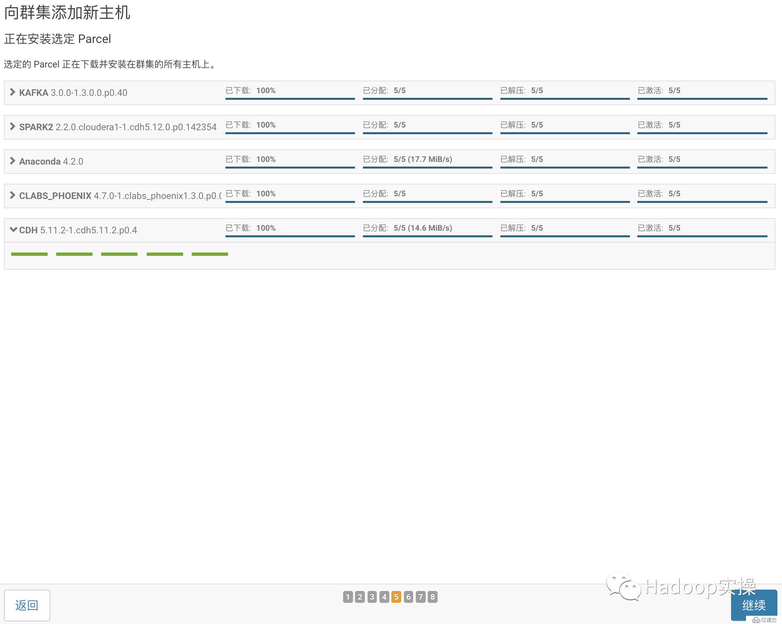Click the 继续 continue button

pos(754,605)
